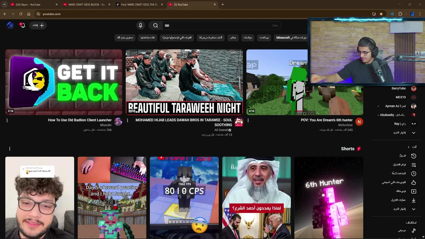
Task: Open options menu for Mohamed Hijab video
Action: coord(127,120)
